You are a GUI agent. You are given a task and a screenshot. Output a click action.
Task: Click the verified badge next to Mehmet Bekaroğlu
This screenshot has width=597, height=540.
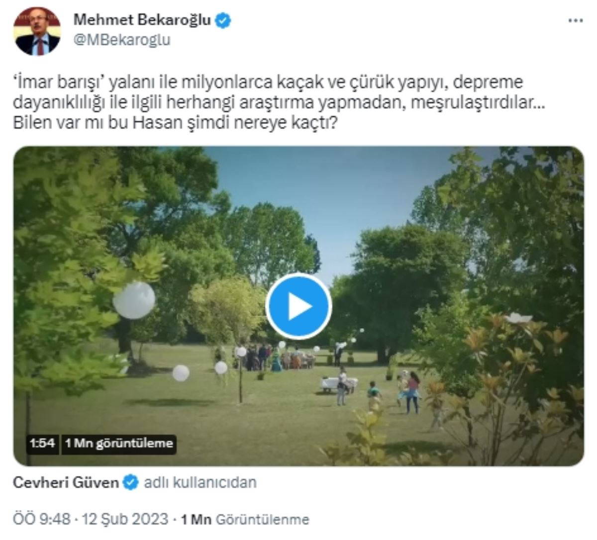click(223, 21)
